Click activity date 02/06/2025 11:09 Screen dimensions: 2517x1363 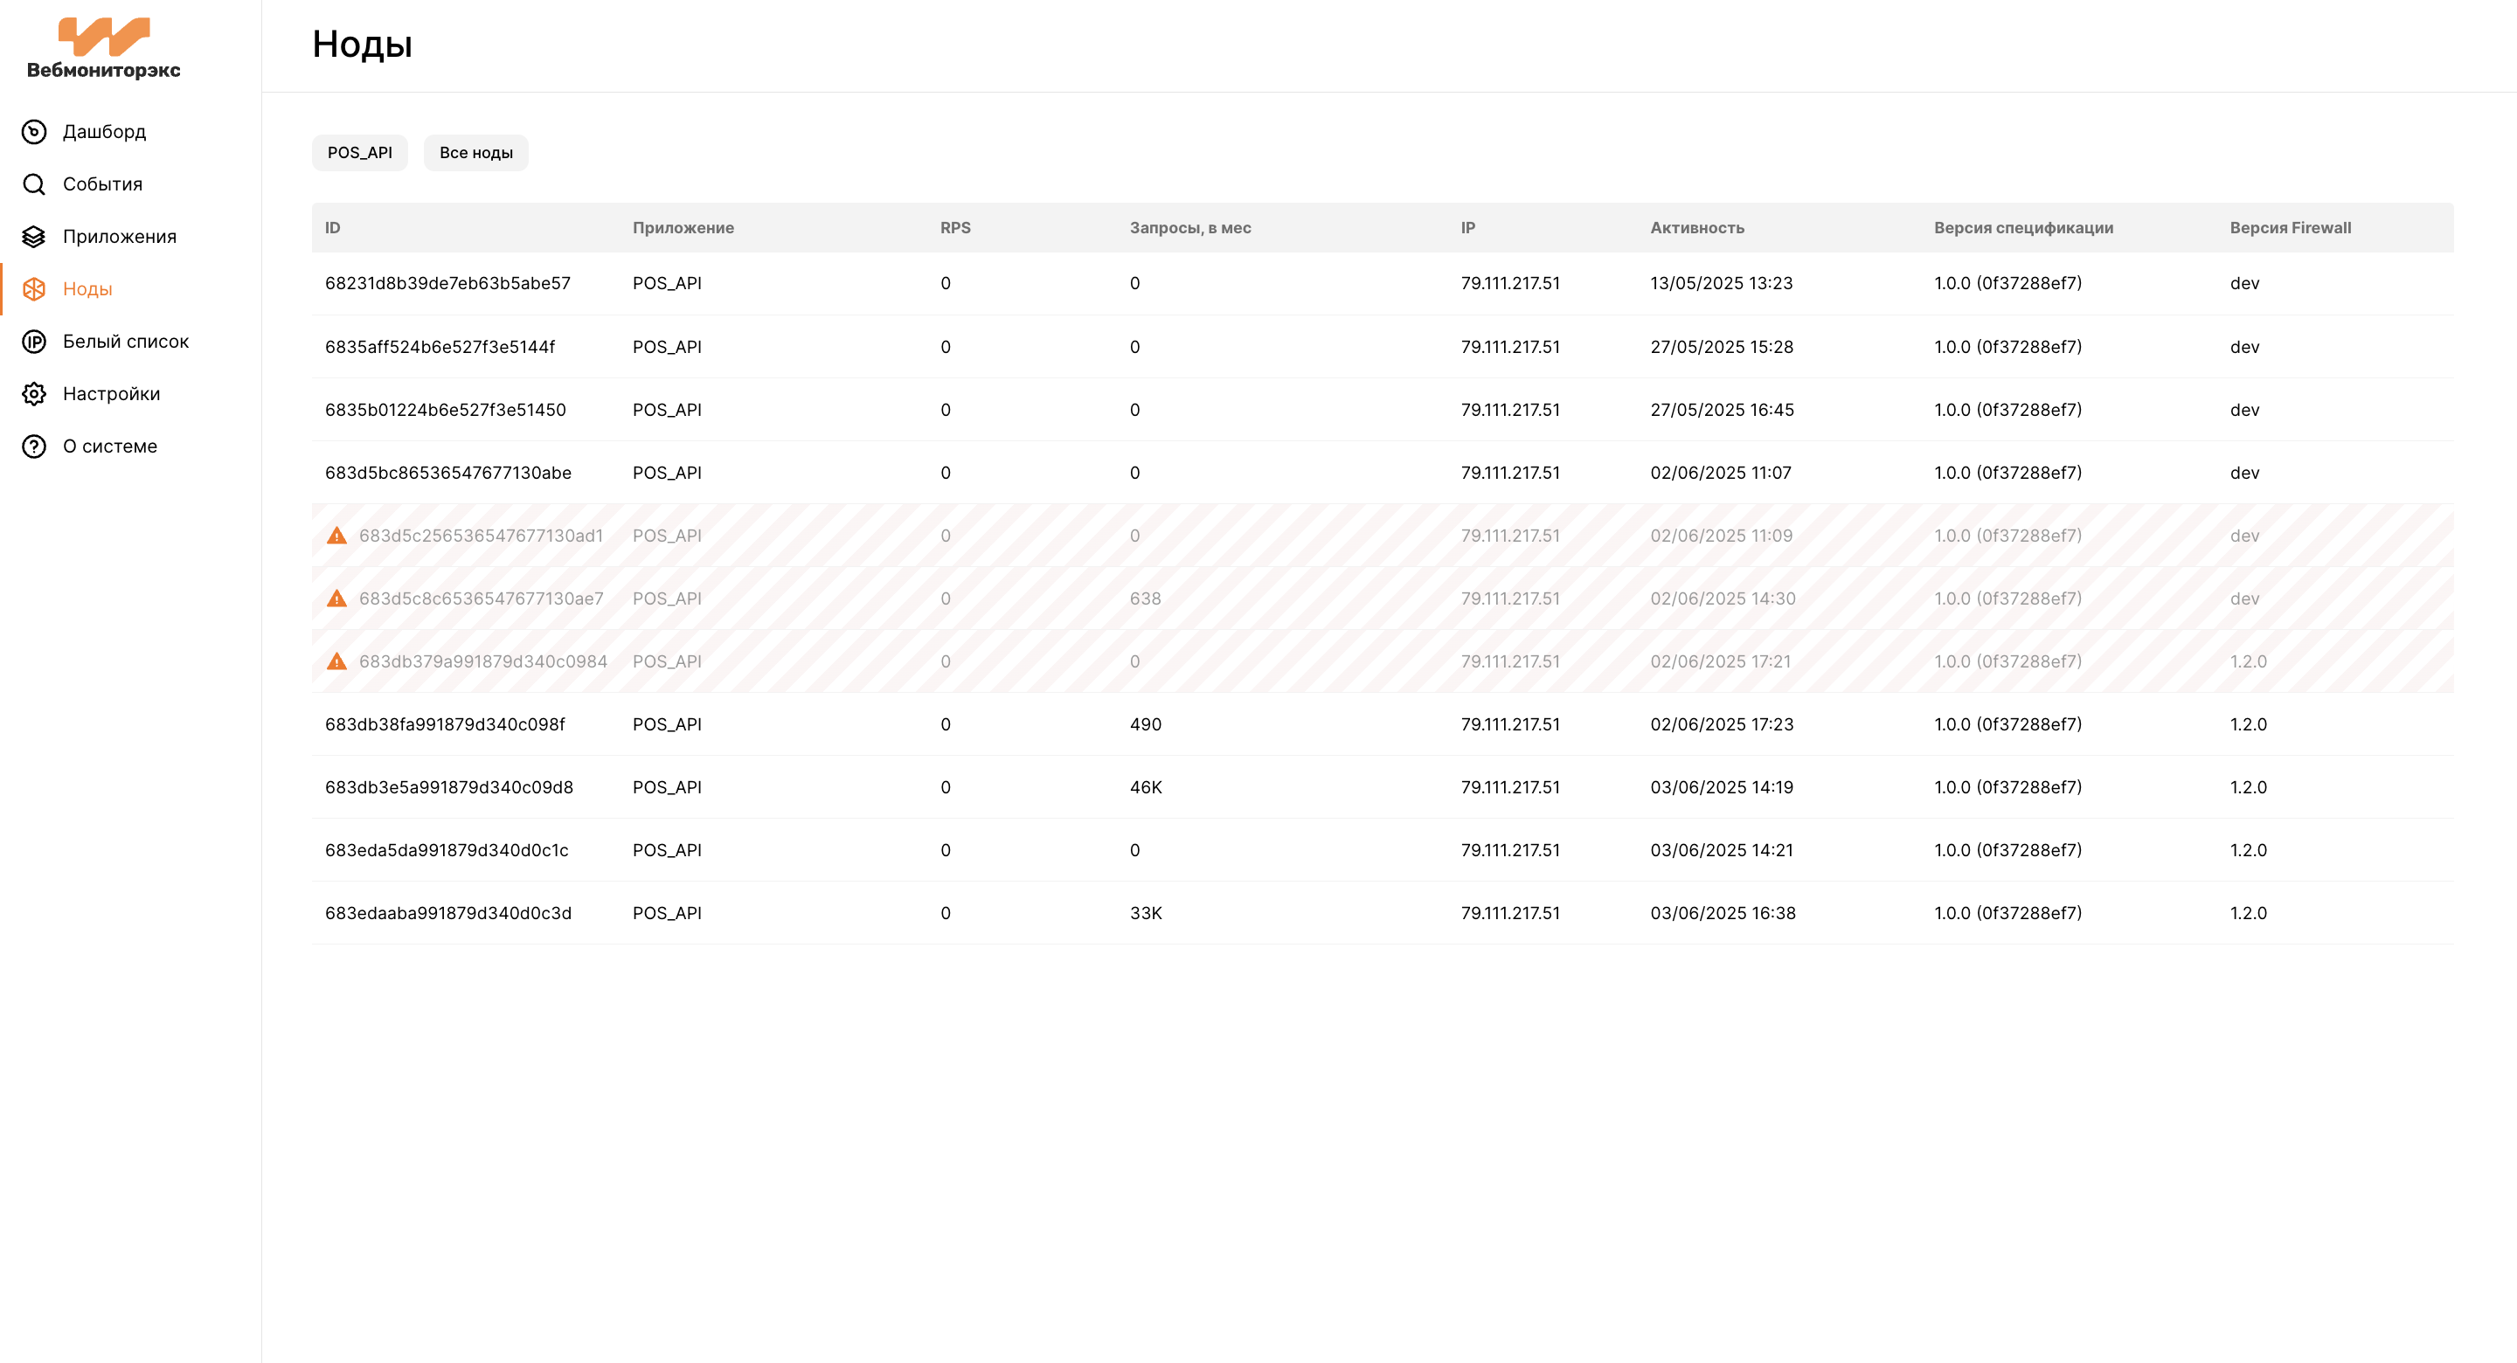(x=1722, y=536)
